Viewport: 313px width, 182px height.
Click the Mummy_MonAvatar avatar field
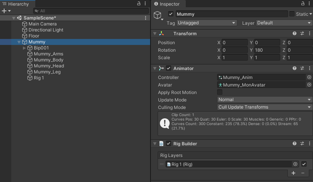261,85
